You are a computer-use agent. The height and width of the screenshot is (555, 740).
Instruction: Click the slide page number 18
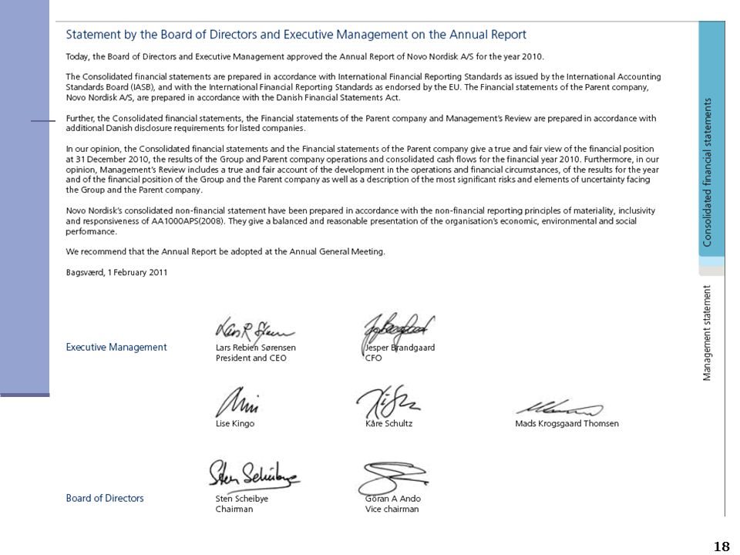pos(721,547)
